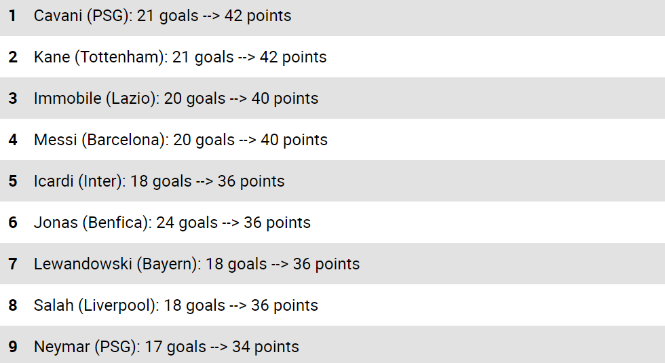Select rank number 9 beside Neymar
The width and height of the screenshot is (665, 363).
coord(13,347)
